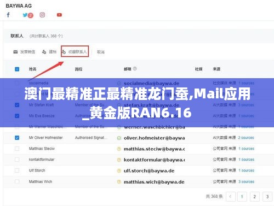Viewport: 274px width, 206px height.
Task: Uncheck the Ms Eva Boesze row checkbox
Action: (x=17, y=116)
